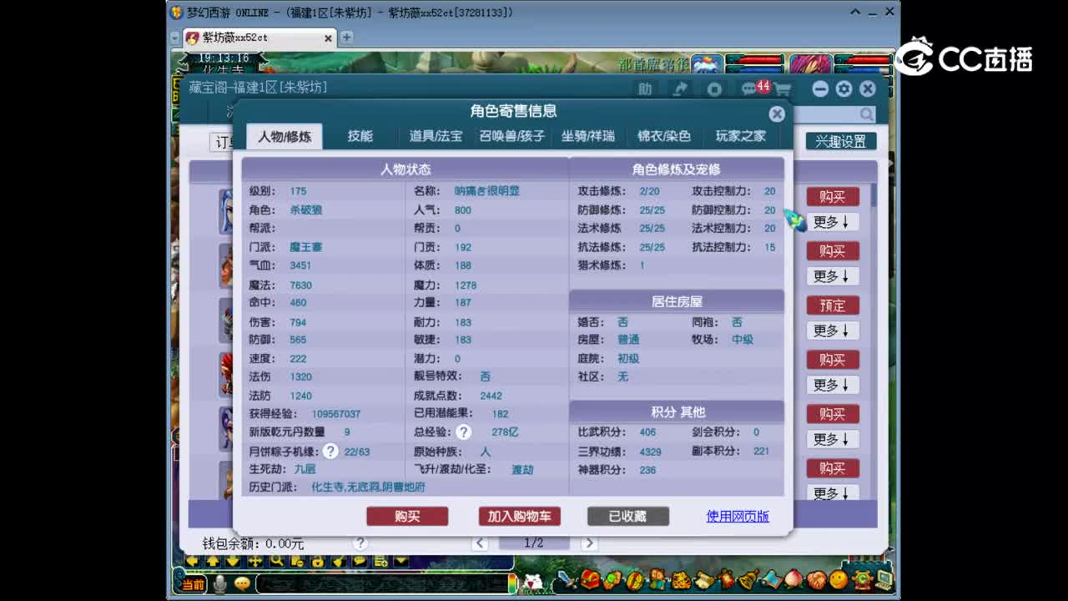Open the 坐骑/祥瑞 tab
Screen dimensions: 1068x601
point(588,136)
